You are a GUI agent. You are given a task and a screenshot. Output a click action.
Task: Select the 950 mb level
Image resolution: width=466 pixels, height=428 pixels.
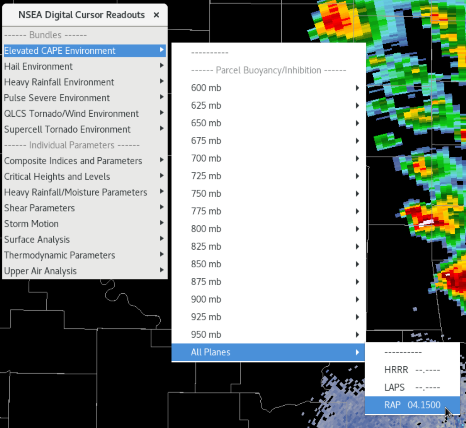[x=268, y=334]
